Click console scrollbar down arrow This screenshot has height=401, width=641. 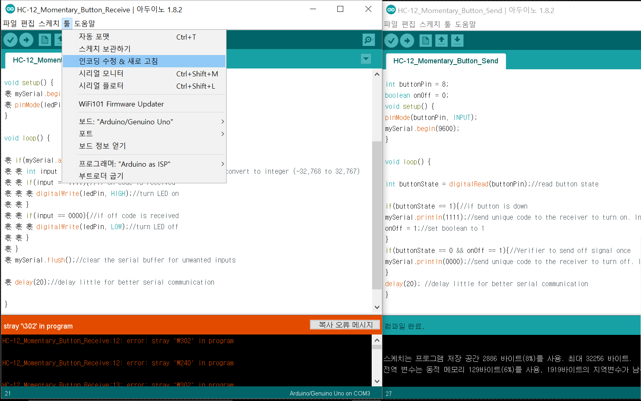pos(377,381)
